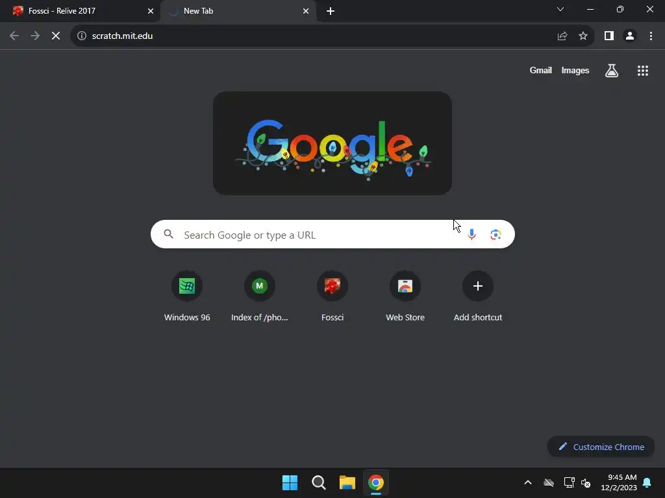Open muted volume tray icon
The width and height of the screenshot is (665, 498).
(586, 482)
